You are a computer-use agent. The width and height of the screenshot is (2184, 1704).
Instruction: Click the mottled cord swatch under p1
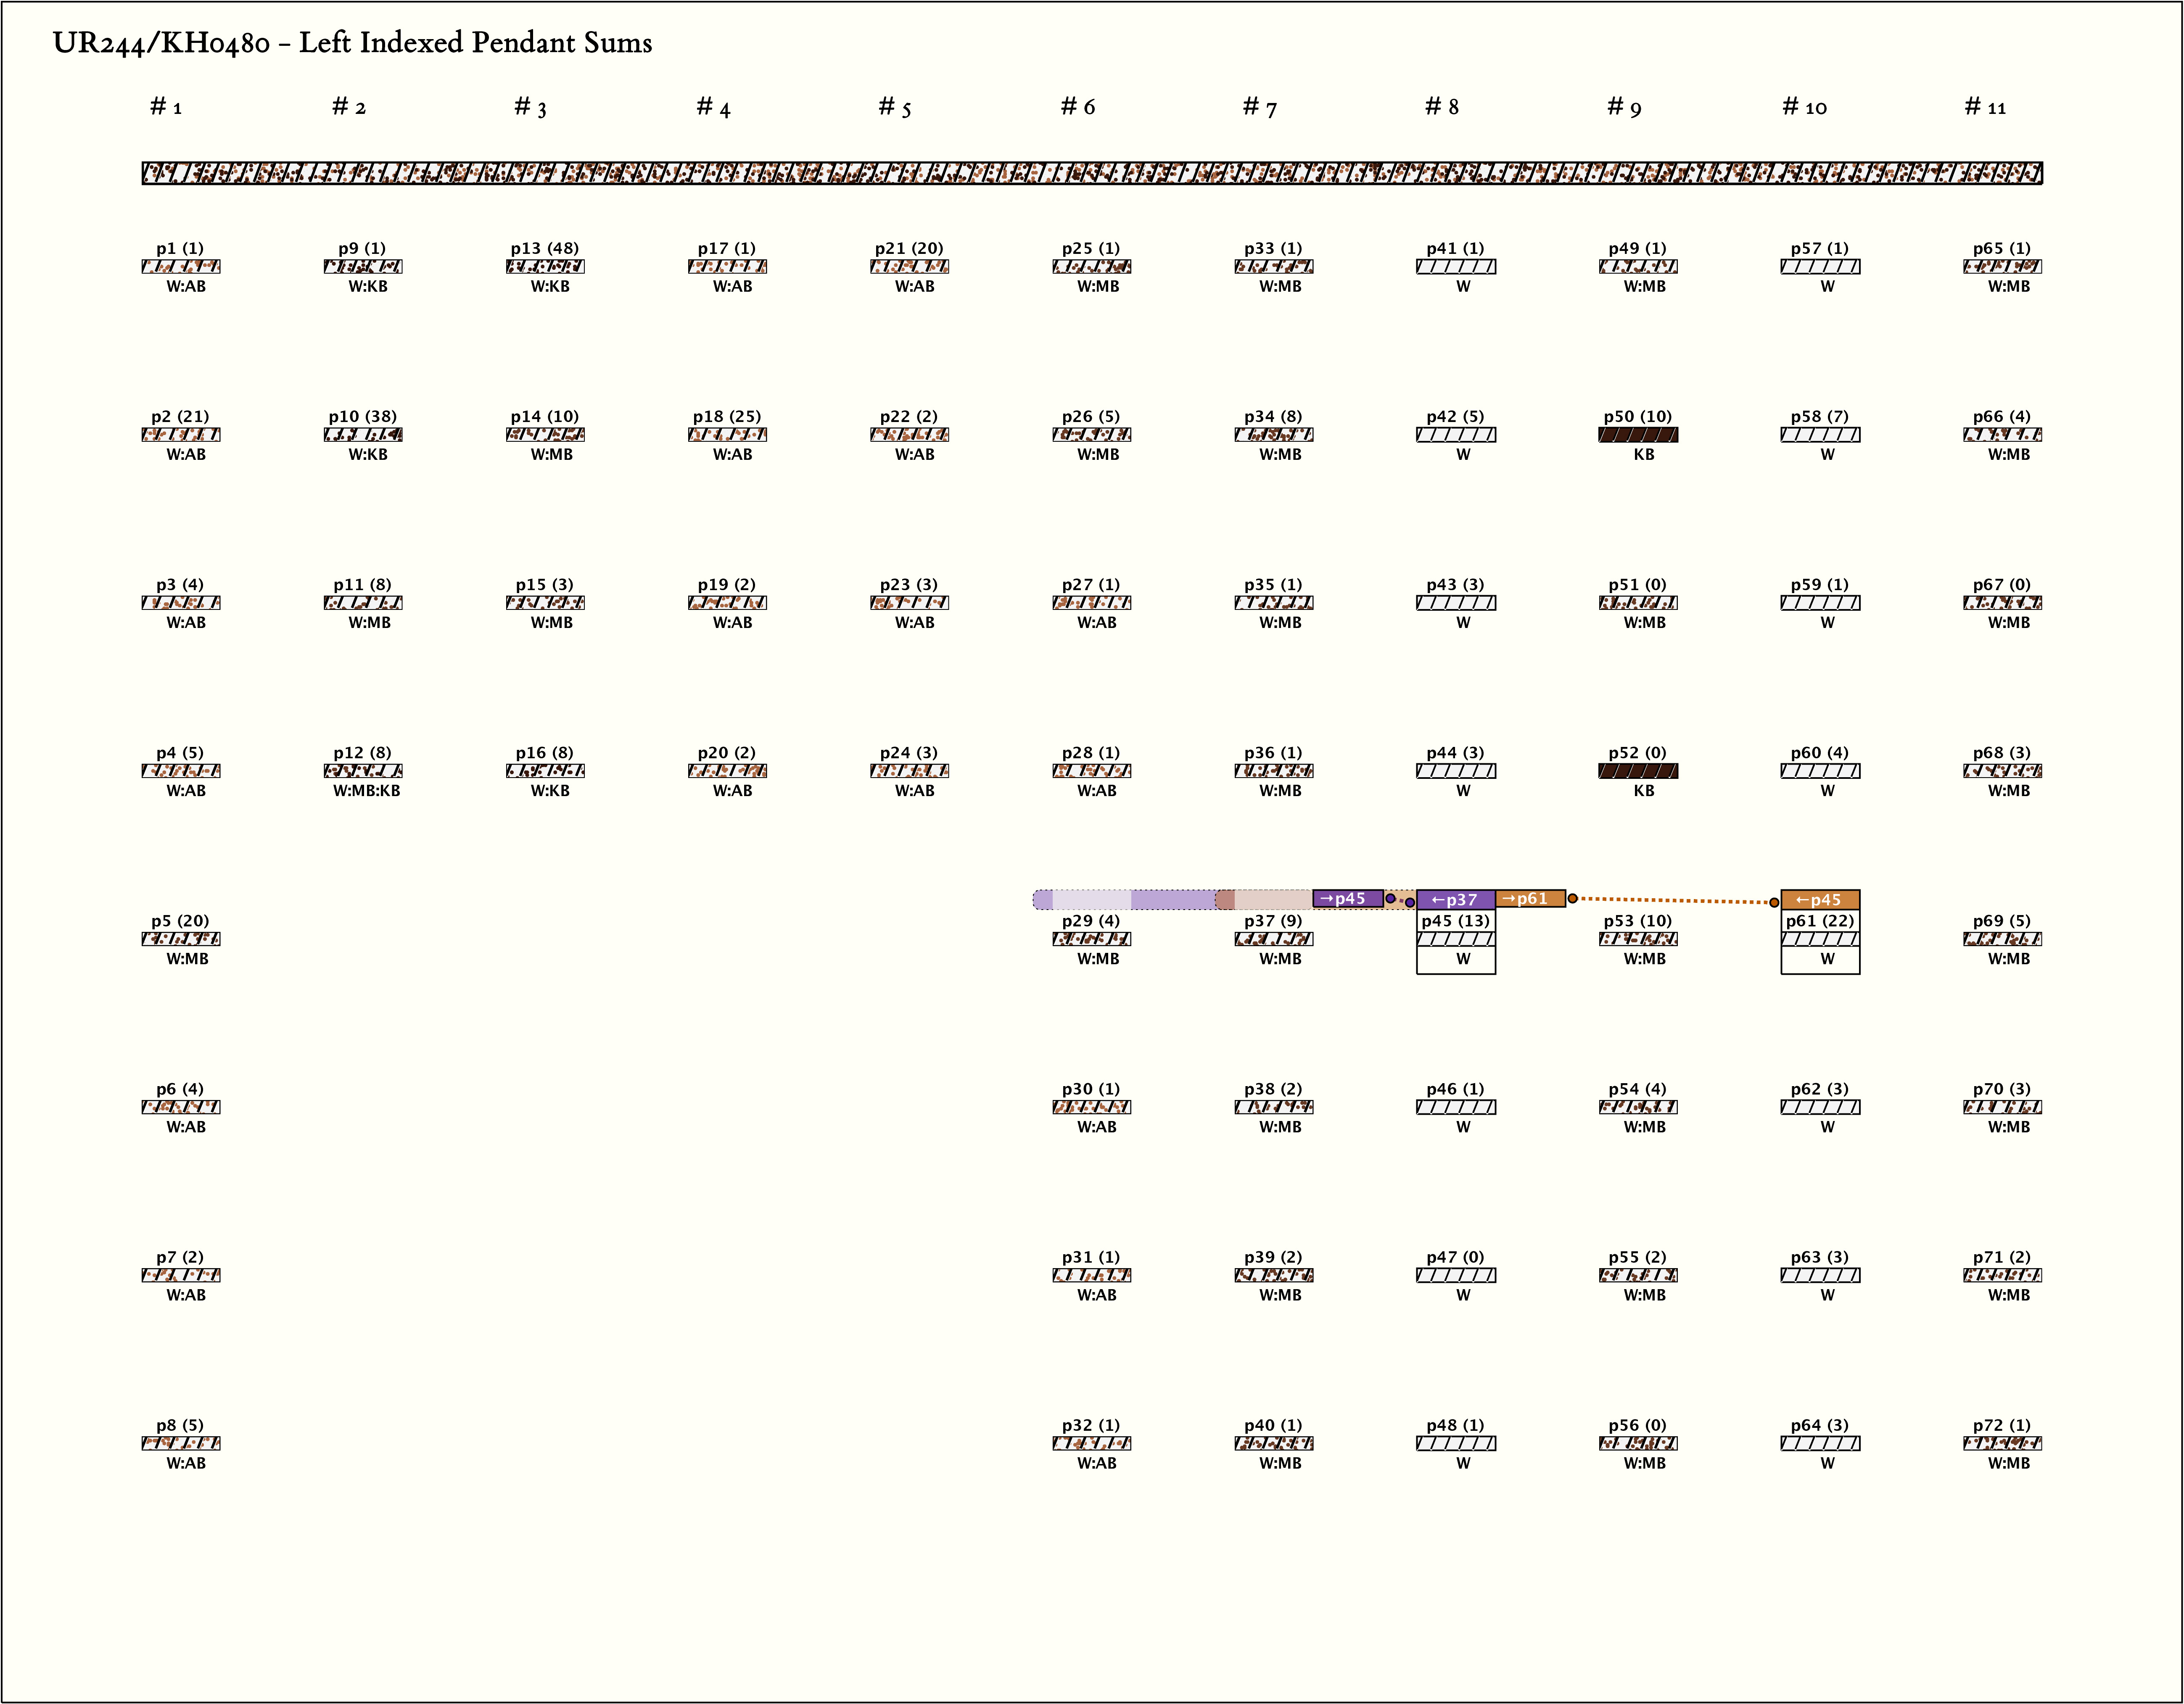pyautogui.click(x=181, y=267)
